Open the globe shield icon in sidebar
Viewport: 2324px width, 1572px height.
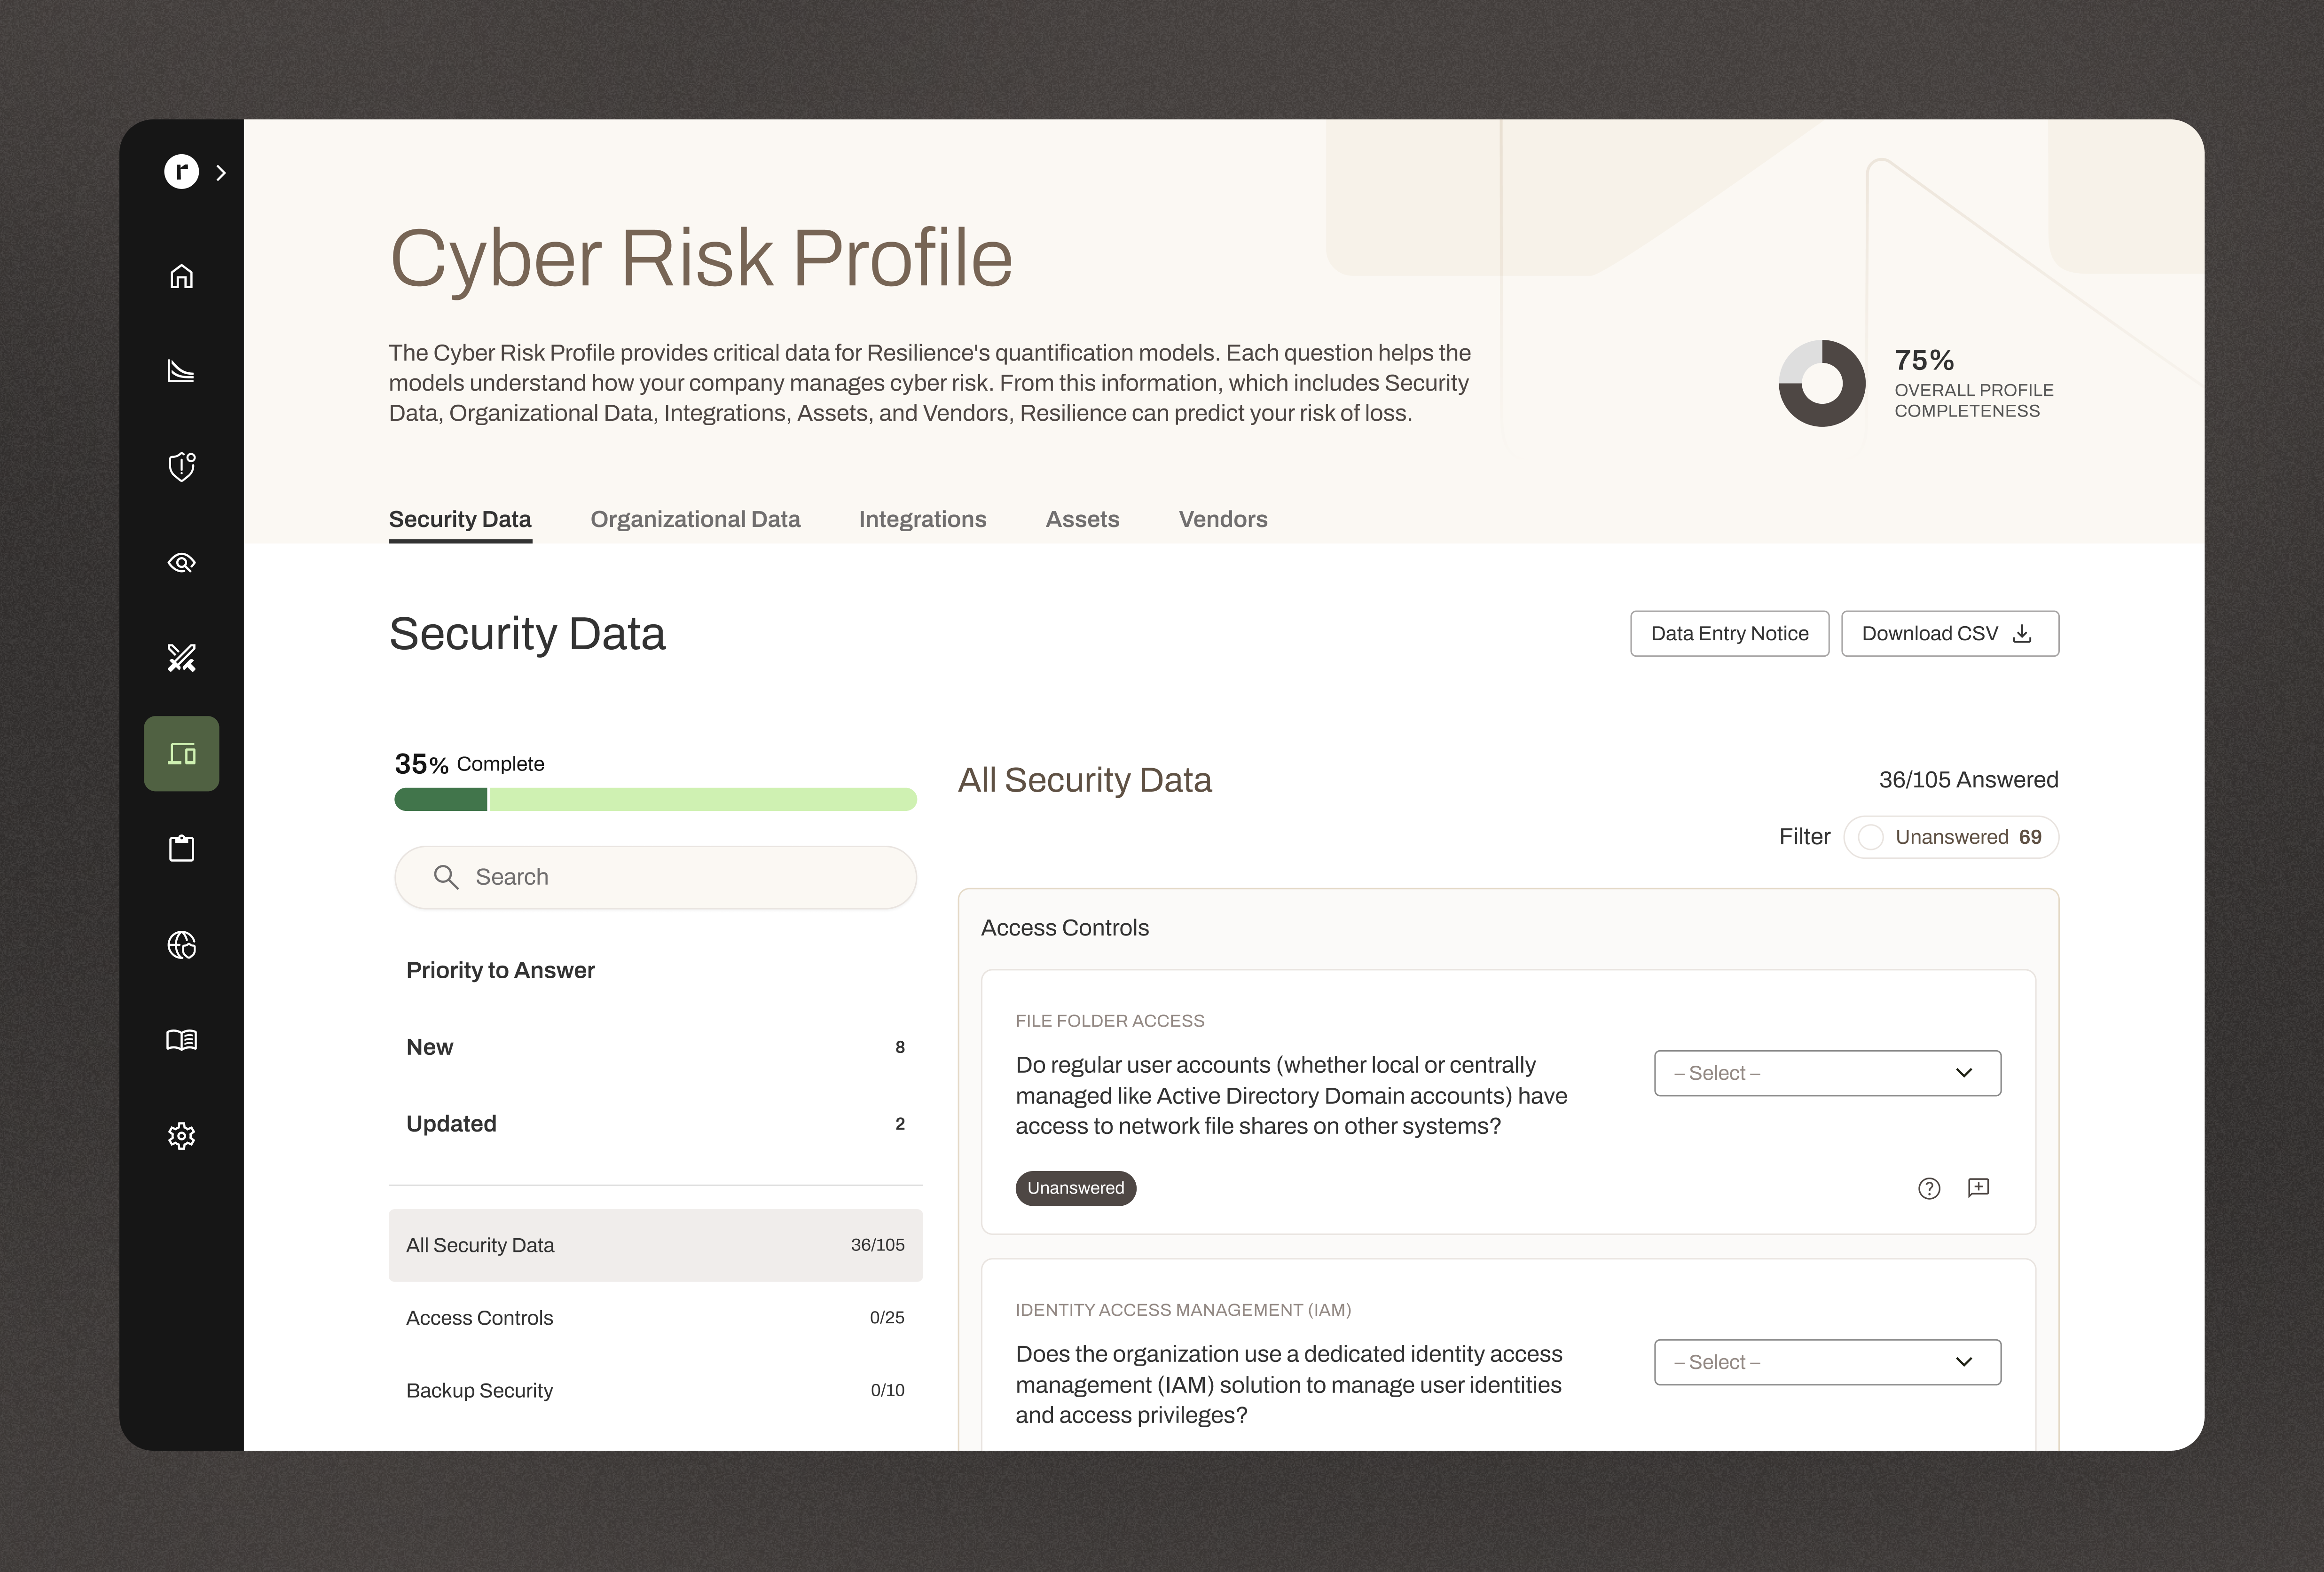[x=181, y=944]
